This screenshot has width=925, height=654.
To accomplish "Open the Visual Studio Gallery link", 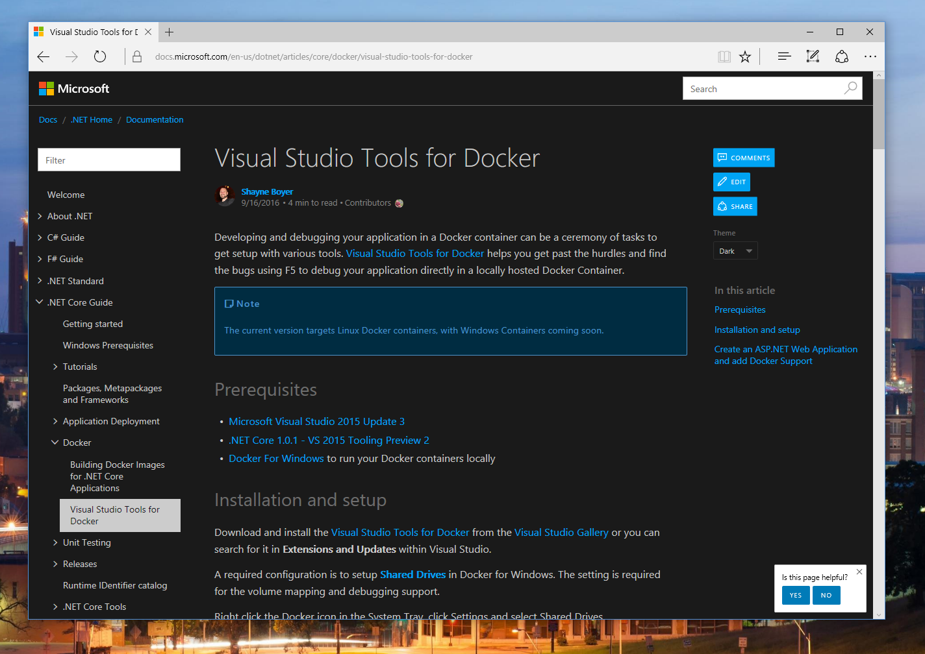I will 561,533.
